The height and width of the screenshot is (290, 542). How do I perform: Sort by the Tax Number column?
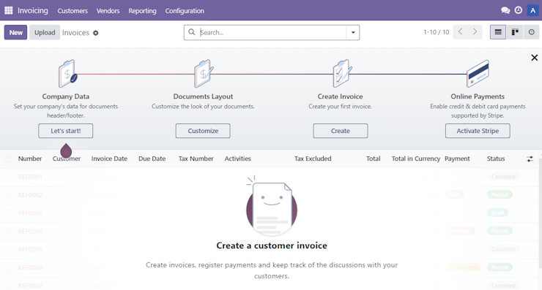pyautogui.click(x=196, y=159)
